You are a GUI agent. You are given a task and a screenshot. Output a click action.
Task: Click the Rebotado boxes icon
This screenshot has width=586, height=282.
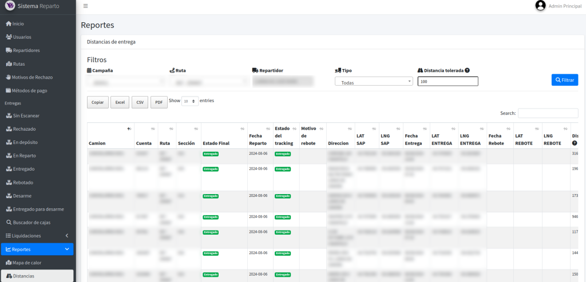point(9,183)
